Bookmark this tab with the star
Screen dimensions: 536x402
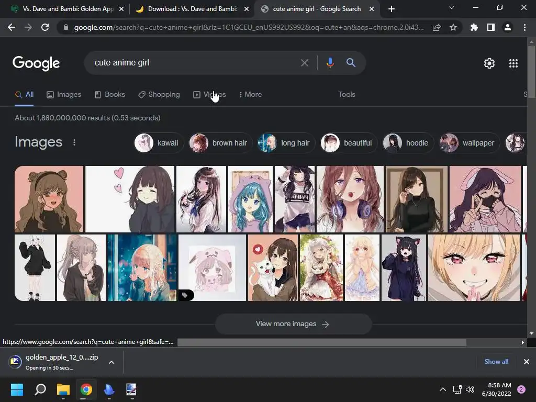[453, 27]
